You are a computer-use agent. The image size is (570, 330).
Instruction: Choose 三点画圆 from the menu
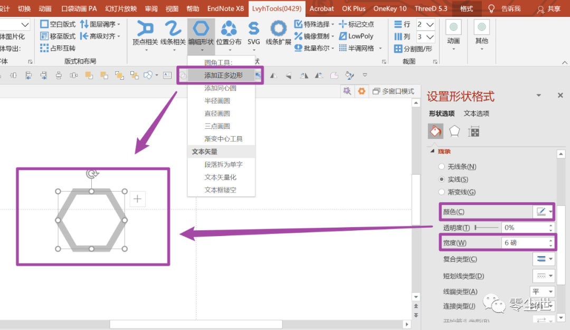[x=221, y=126]
